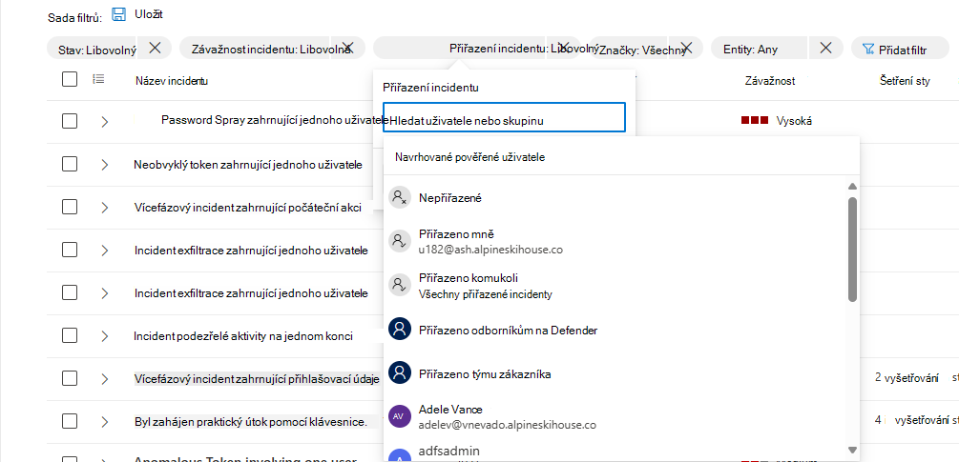The width and height of the screenshot is (959, 462).
Task: Click the adfsadmin avatar icon
Action: pyautogui.click(x=400, y=456)
